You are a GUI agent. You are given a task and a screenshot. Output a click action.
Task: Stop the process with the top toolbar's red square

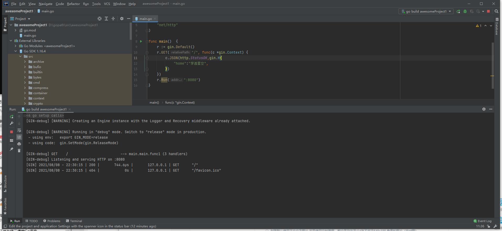coord(488,11)
